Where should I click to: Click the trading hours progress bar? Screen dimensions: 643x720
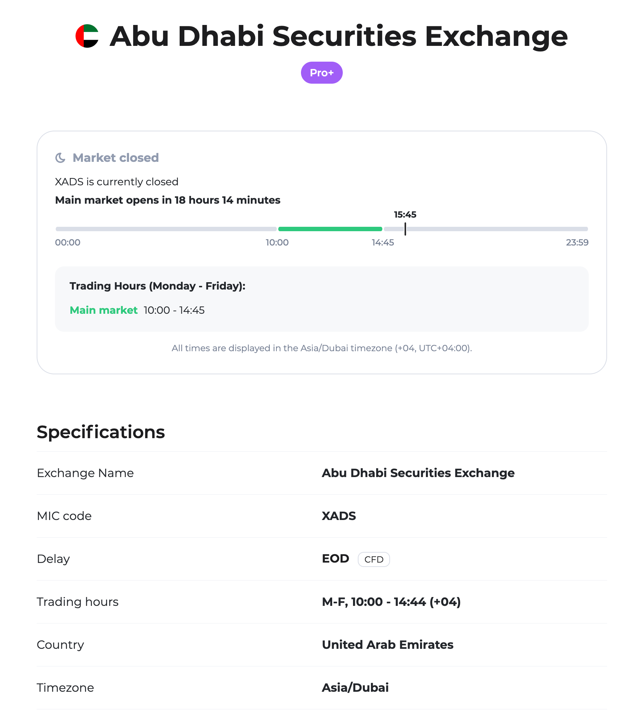[321, 229]
